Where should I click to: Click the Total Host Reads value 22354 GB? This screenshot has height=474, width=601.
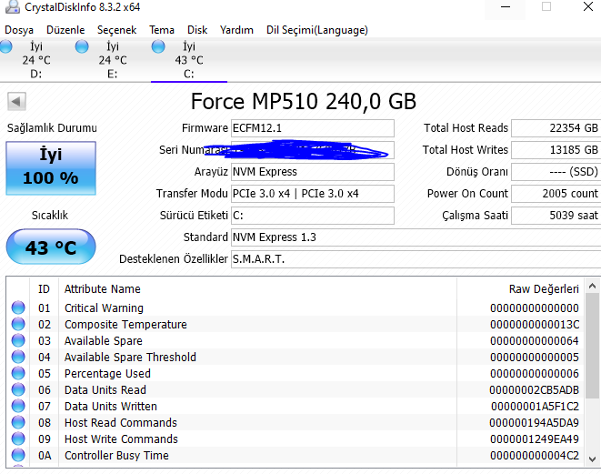tap(556, 128)
